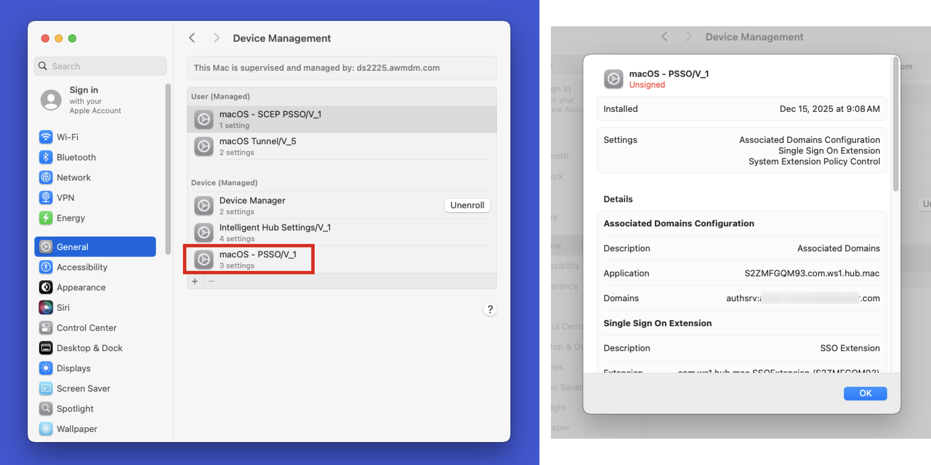
Task: Select the Bluetooth sidebar icon
Action: pos(46,157)
